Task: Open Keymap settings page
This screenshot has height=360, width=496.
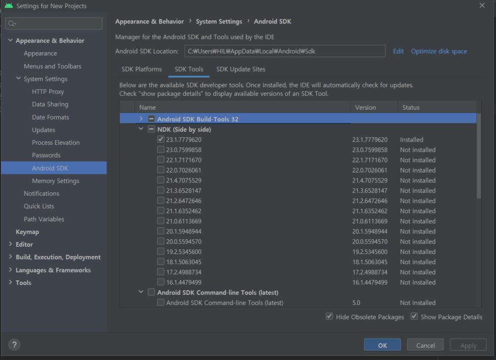Action: 27,232
